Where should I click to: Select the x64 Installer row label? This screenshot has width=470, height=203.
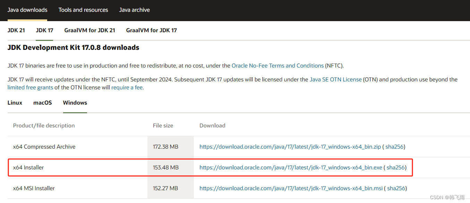coord(28,168)
